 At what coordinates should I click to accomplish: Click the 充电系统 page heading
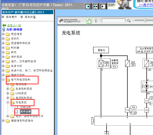click(71, 33)
